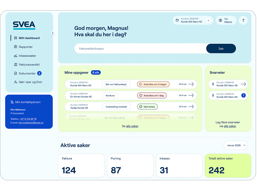Collapse the sidebar with the chevron button

[52, 33]
